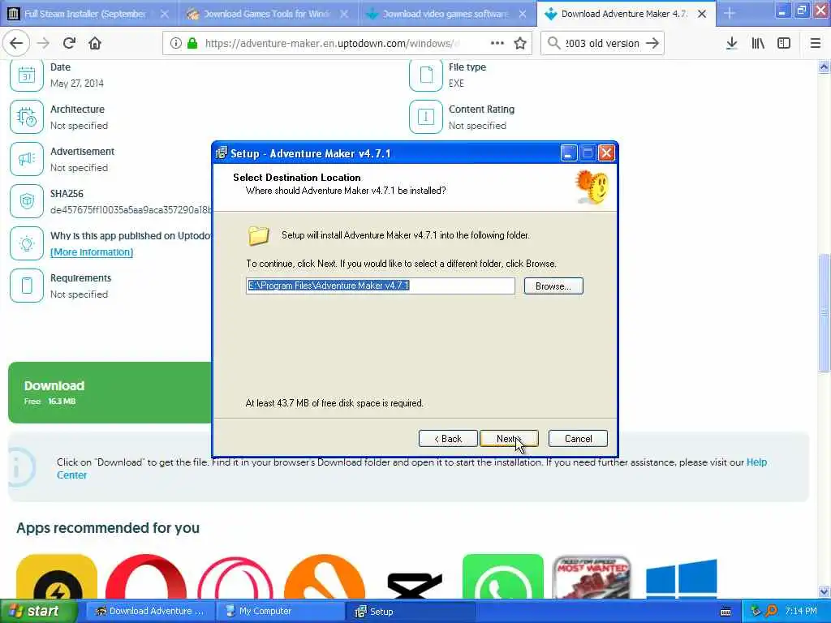
Task: Click the Setup title bar installer icon
Action: [x=221, y=153]
